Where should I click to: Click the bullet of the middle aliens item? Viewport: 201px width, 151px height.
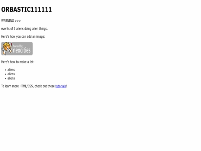5,74
